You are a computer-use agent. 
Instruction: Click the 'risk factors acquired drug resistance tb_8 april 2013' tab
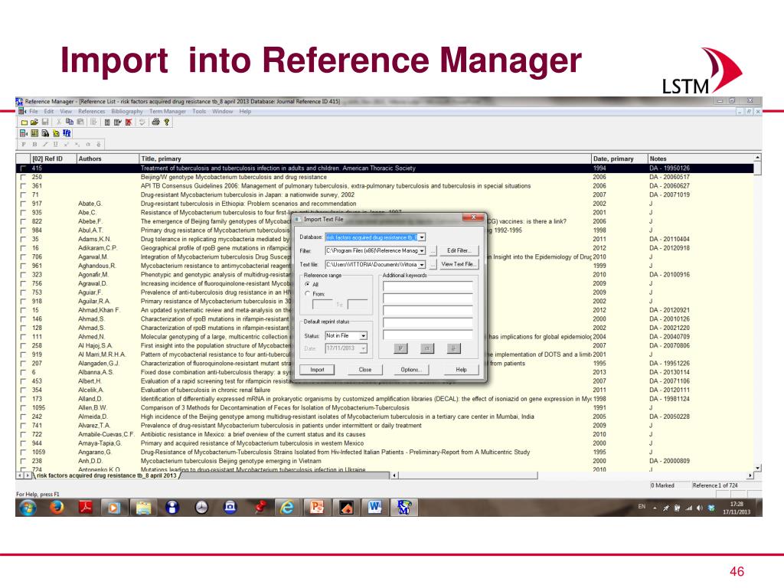click(x=106, y=475)
